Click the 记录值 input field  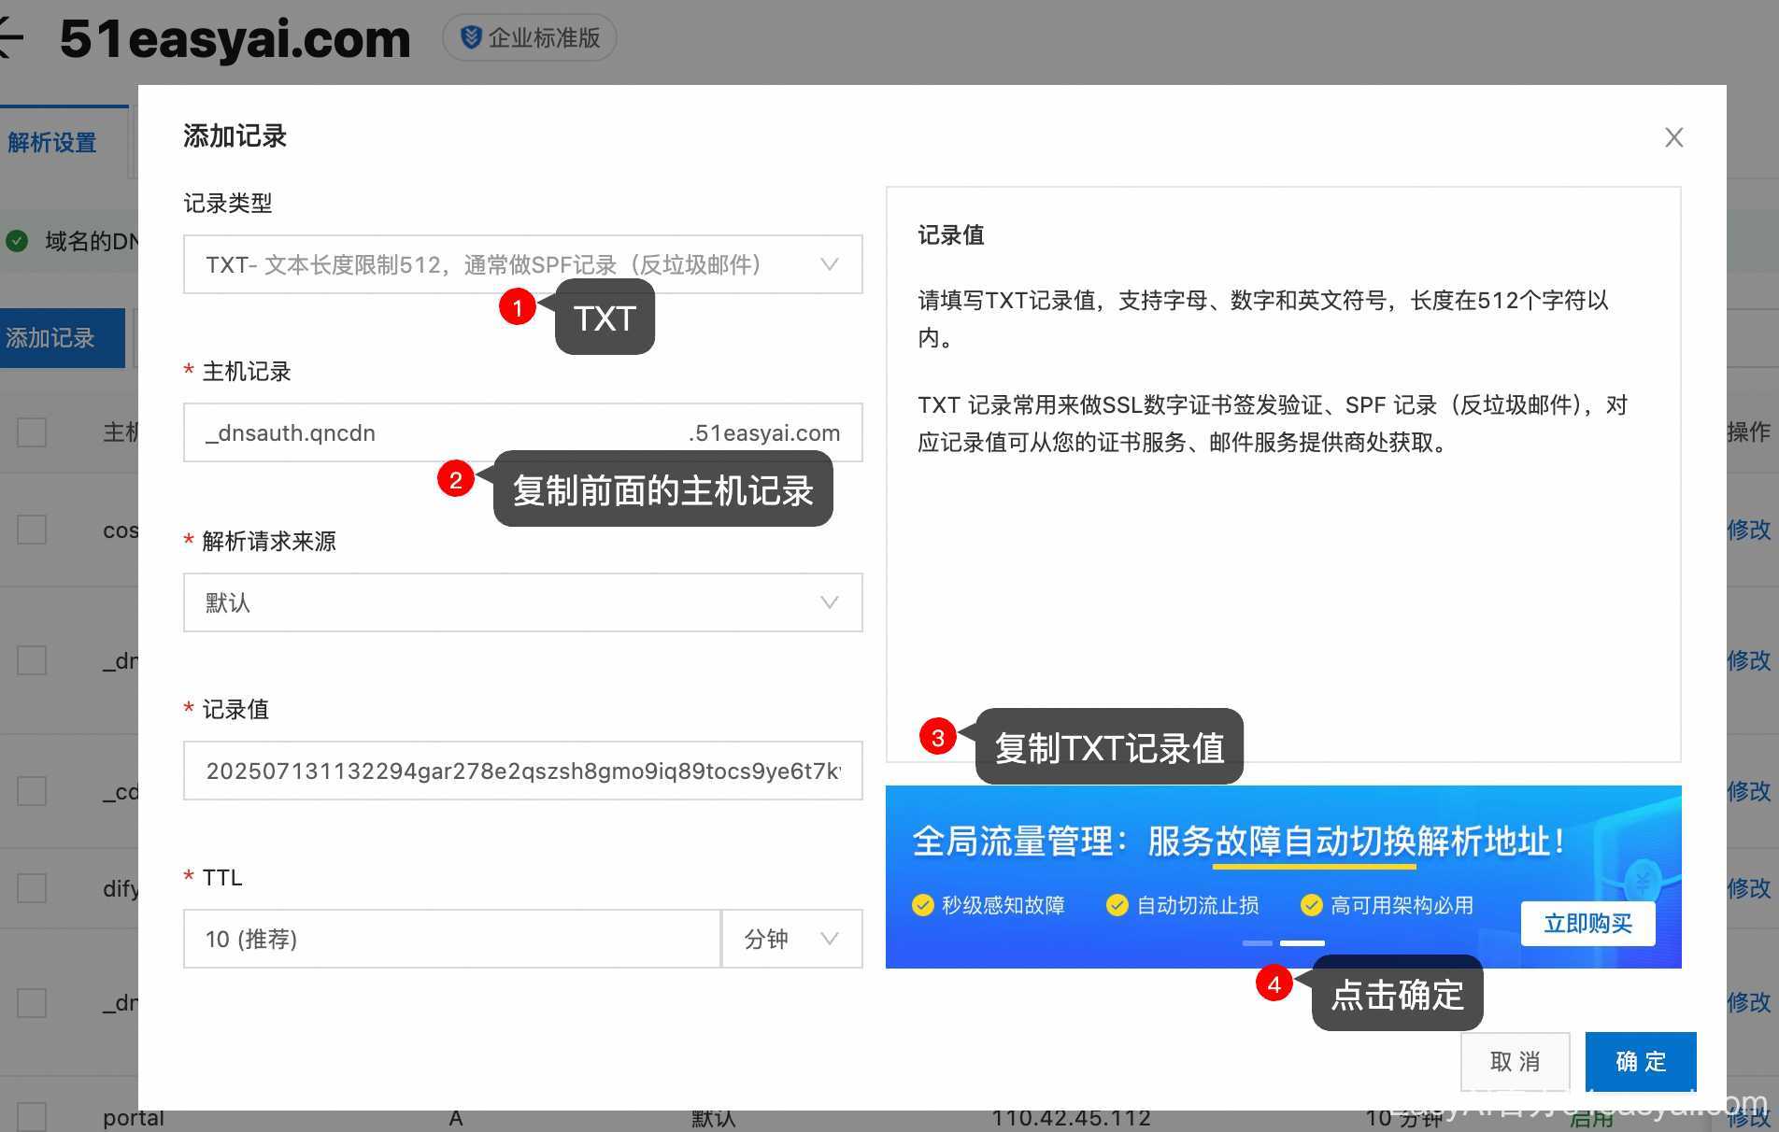(522, 771)
